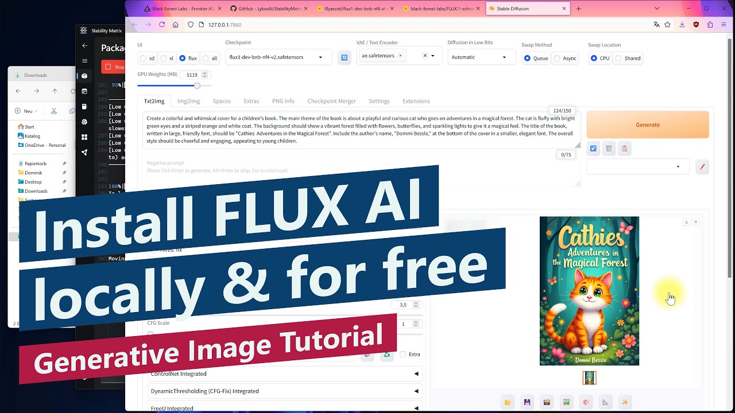
Task: Open the Spaces tab
Action: click(222, 101)
